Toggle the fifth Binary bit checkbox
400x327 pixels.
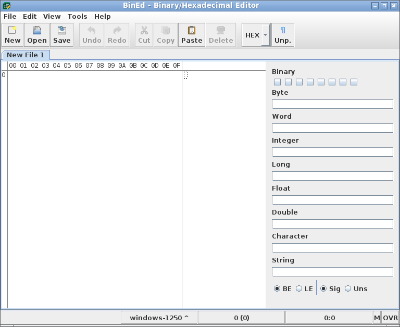321,82
